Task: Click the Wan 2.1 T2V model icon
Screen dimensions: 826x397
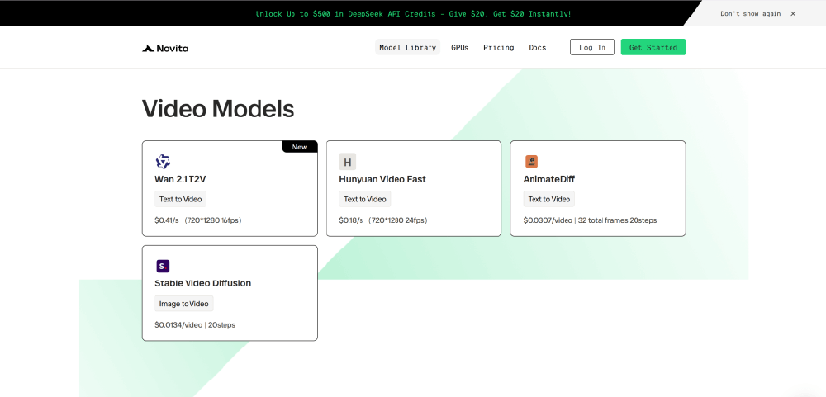Action: coord(163,162)
